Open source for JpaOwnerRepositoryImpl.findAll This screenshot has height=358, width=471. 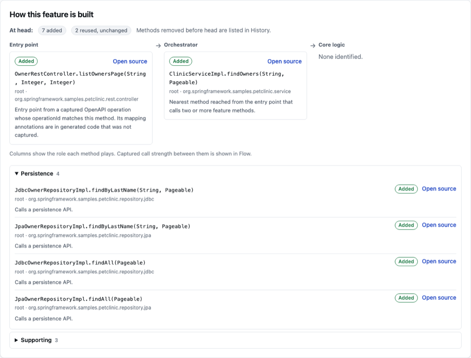coord(439,298)
